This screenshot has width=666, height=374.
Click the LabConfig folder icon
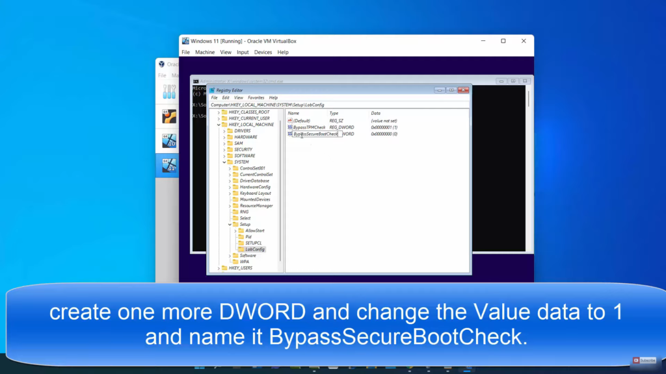coord(240,249)
